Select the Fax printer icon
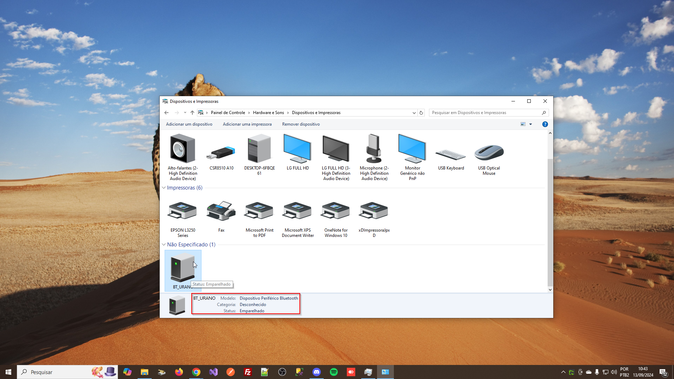The image size is (674, 379). (x=221, y=211)
